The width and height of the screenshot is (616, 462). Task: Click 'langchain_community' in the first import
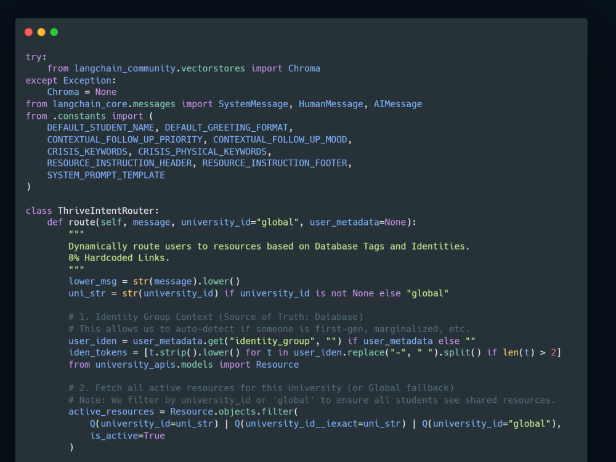click(125, 68)
